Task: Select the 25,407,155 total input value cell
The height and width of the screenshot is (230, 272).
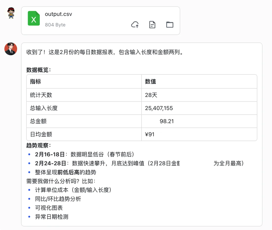Action: point(159,108)
